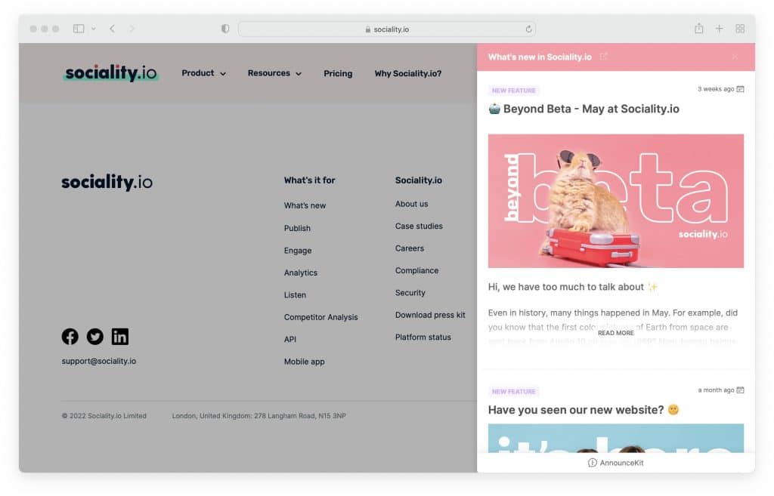774x496 pixels.
Task: Open the Publish footer link
Action: click(x=297, y=228)
